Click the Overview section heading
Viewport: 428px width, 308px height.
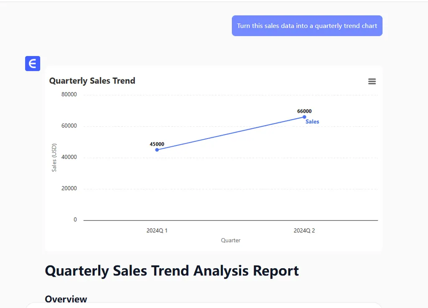[x=66, y=299]
